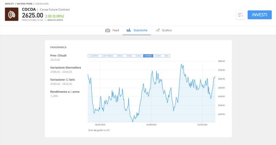Image resolution: width=276 pixels, height=145 pixels.
Task: Open the Feed tab
Action: (x=112, y=30)
